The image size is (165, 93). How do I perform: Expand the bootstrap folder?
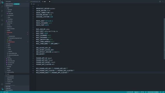click(16, 23)
